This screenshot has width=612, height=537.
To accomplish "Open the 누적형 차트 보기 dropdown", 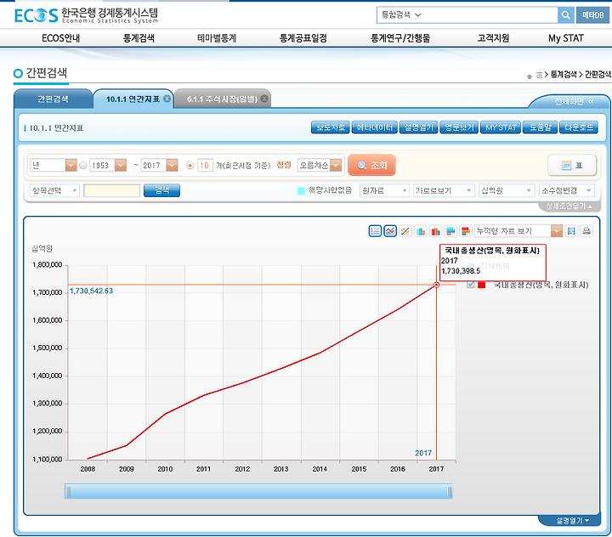I will pyautogui.click(x=518, y=231).
